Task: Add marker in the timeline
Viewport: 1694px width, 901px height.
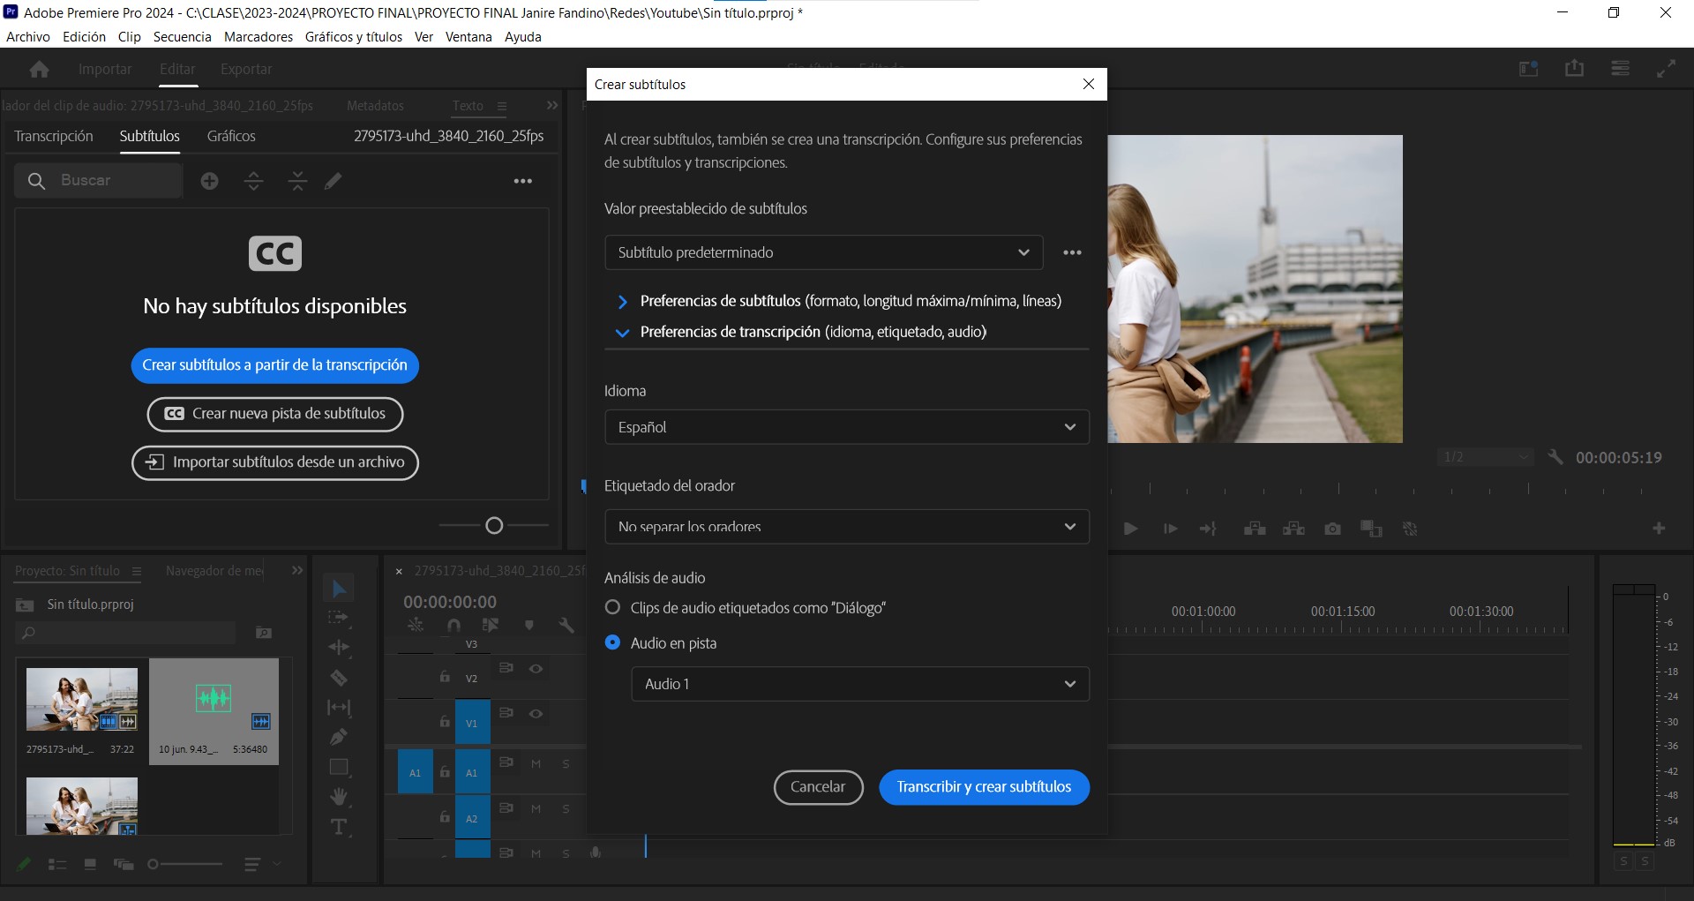Action: (x=529, y=625)
